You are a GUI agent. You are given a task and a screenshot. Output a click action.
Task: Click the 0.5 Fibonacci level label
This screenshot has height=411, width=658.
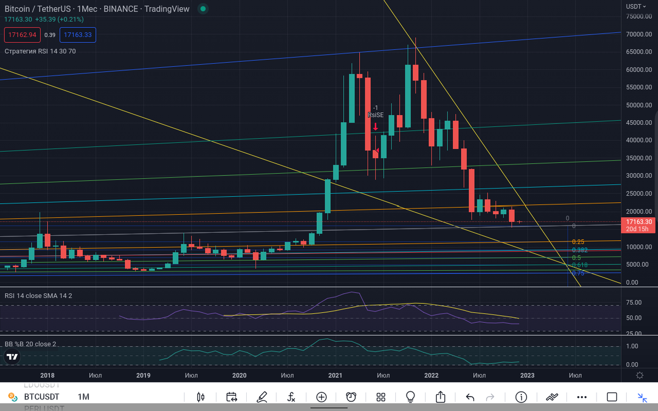pos(576,258)
